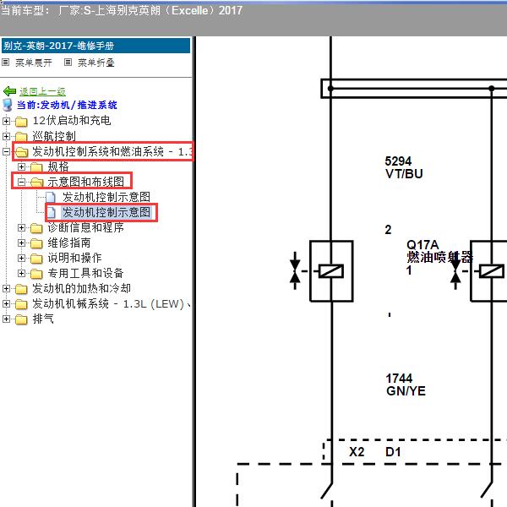Click the 当前:发动机/推进系统 computer icon
The width and height of the screenshot is (507, 507).
pos(8,105)
